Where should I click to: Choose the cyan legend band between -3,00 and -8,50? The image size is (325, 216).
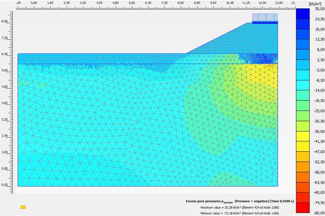(x=302, y=75)
